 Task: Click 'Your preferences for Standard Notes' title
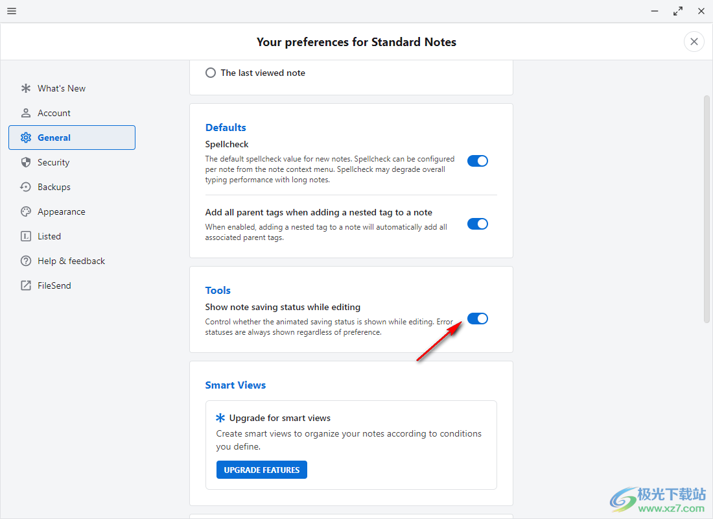[x=356, y=42]
